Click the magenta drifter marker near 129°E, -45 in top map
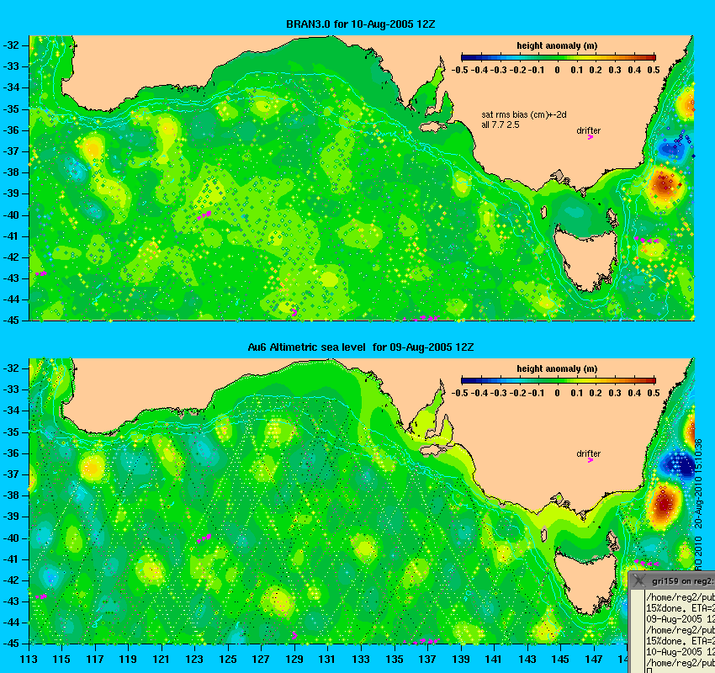Screen dimensions: 715x673 pos(294,312)
